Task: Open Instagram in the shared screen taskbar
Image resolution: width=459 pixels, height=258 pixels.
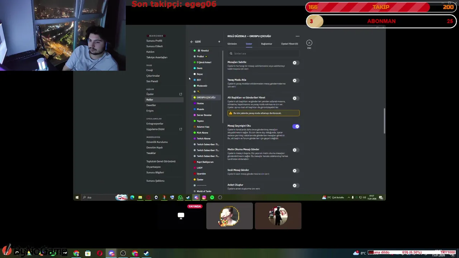Action: pos(204,197)
